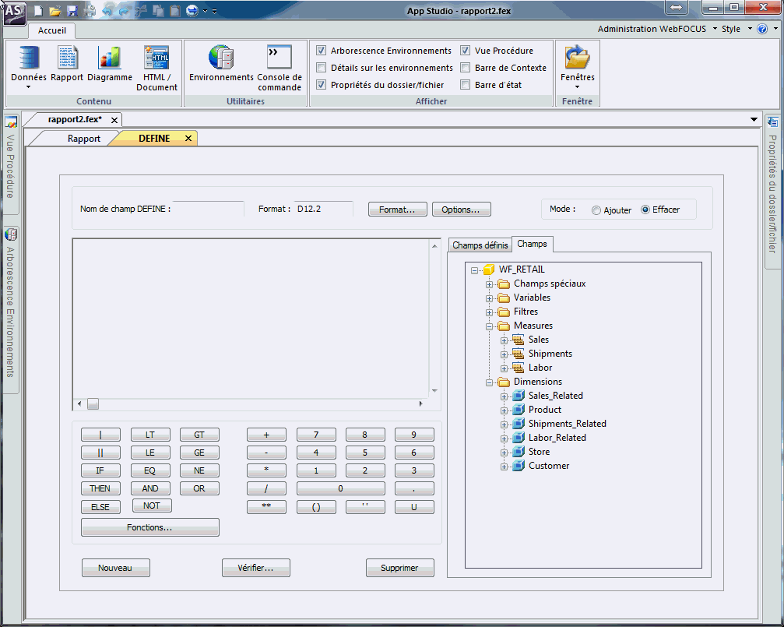Click the Propriétés du dossier/fichier panel icon

[772, 122]
